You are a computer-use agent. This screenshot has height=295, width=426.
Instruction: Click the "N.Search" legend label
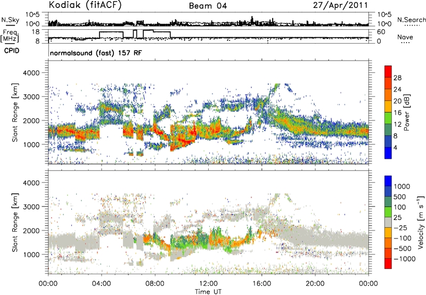[411, 20]
